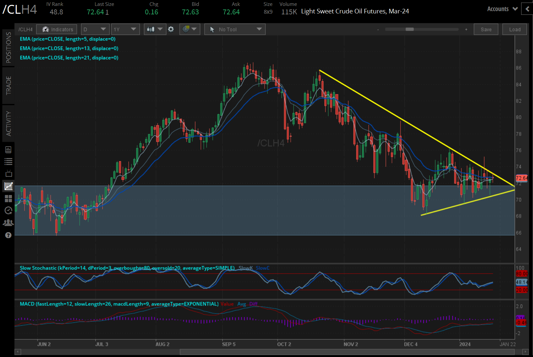Open chart settings gear icon

171,29
